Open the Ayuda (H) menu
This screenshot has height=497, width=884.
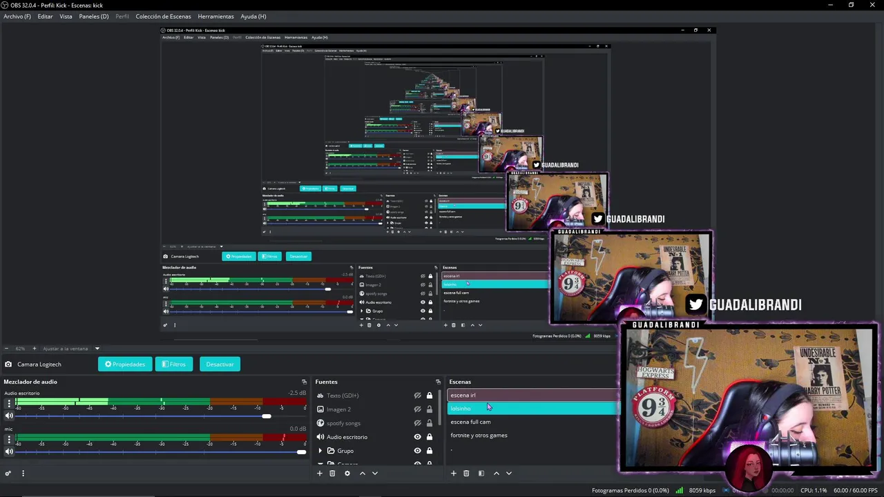[x=253, y=16]
